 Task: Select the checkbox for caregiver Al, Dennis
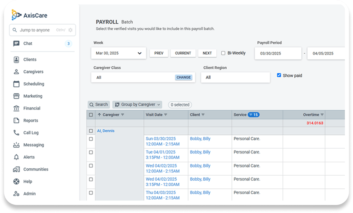click(91, 131)
